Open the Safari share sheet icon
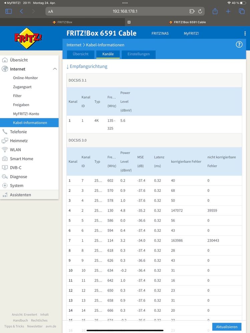 215,11
